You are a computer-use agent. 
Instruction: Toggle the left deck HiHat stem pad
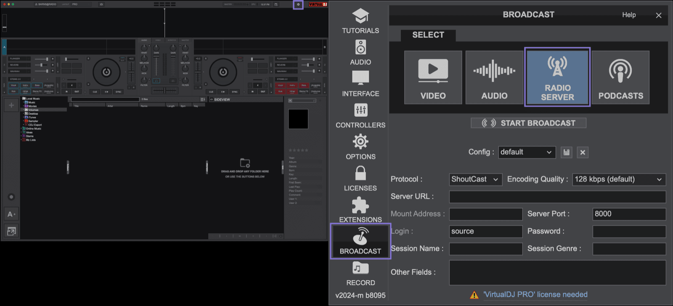(25, 91)
